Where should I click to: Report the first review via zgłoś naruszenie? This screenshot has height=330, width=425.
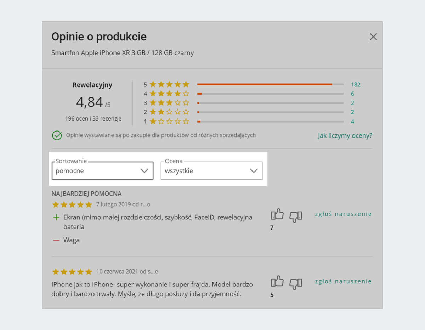343,214
